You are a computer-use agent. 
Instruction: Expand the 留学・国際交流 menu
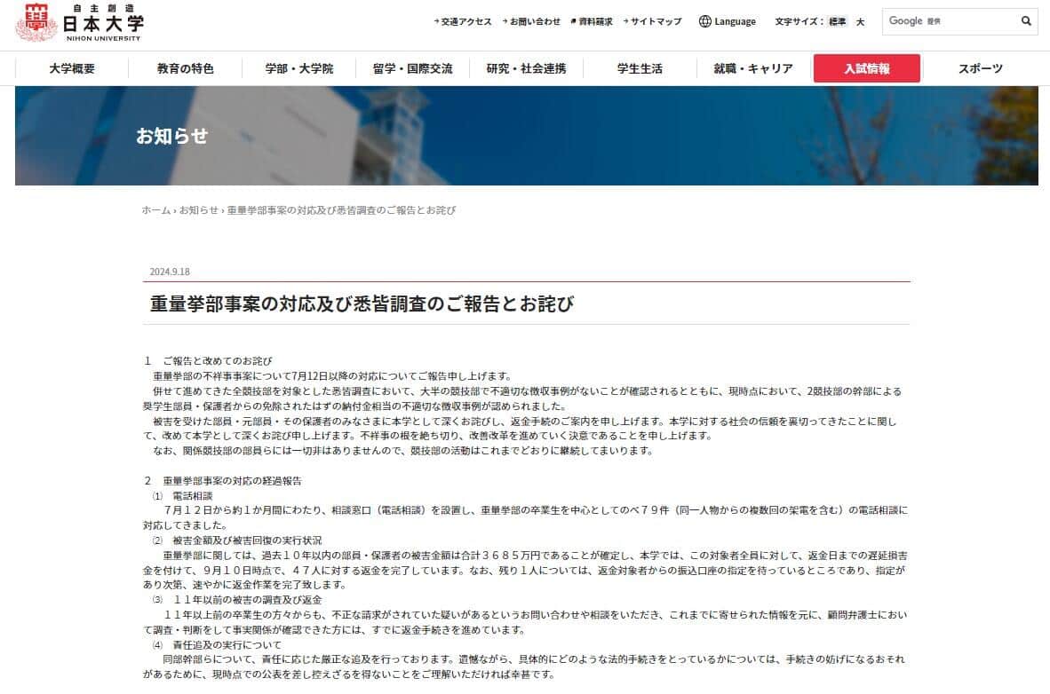[410, 67]
